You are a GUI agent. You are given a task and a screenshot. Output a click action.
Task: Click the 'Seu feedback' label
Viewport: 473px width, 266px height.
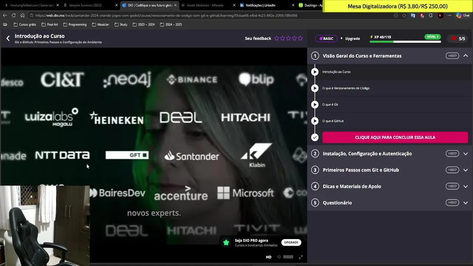click(258, 38)
